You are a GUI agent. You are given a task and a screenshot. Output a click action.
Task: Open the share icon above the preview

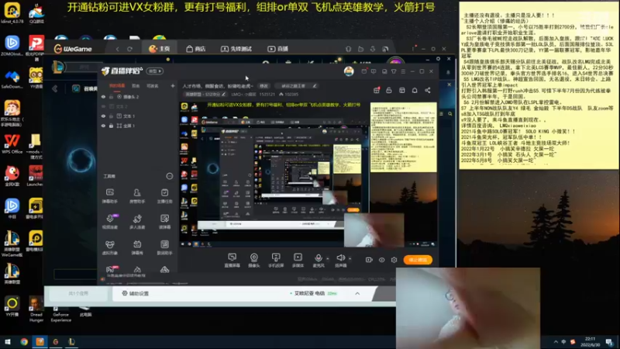pos(428,90)
